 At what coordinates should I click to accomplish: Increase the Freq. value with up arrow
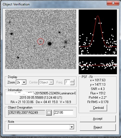(x=72, y=81)
